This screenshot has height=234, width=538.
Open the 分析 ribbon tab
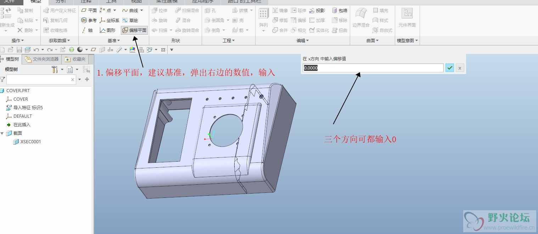click(61, 2)
